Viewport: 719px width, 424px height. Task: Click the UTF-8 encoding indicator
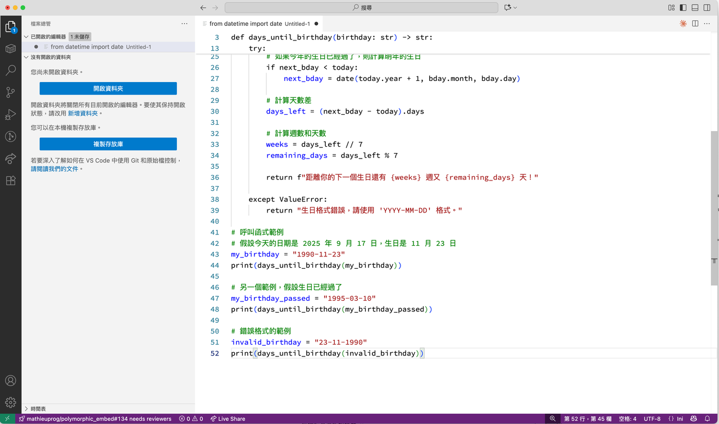tap(652, 419)
